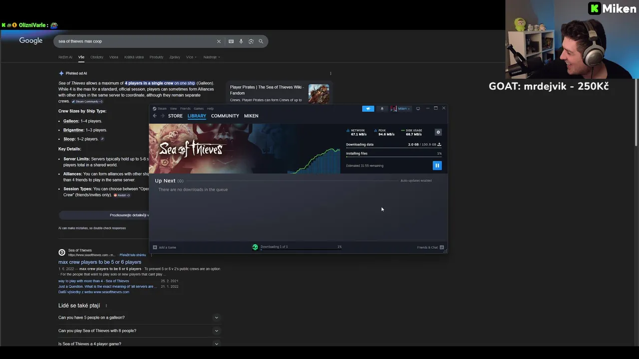
Task: Open "Just a Question" sublink
Action: click(107, 287)
